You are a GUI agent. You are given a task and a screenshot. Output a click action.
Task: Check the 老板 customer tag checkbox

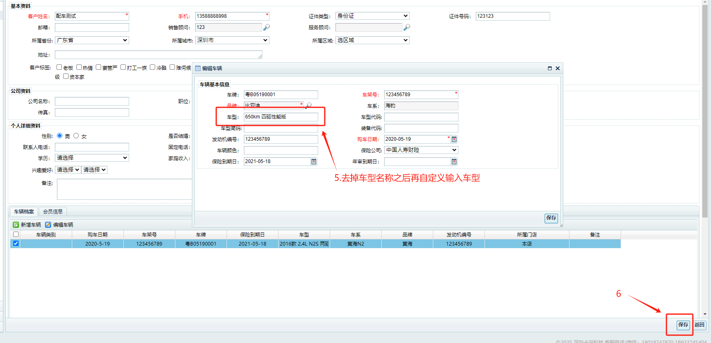(59, 67)
